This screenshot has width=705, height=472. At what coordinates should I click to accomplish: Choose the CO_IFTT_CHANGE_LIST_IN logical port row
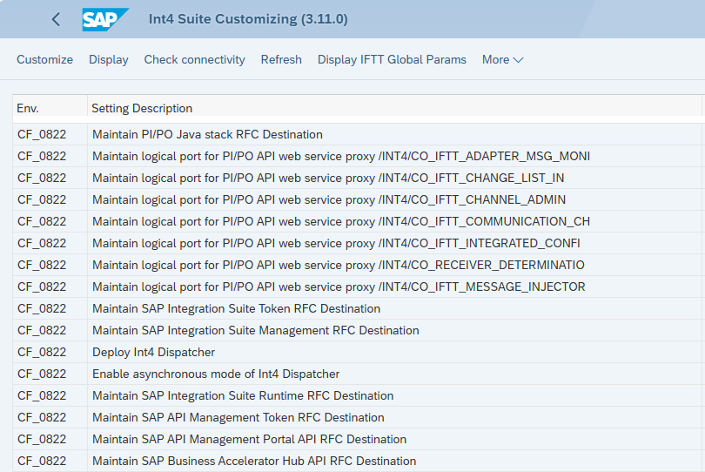tap(328, 178)
